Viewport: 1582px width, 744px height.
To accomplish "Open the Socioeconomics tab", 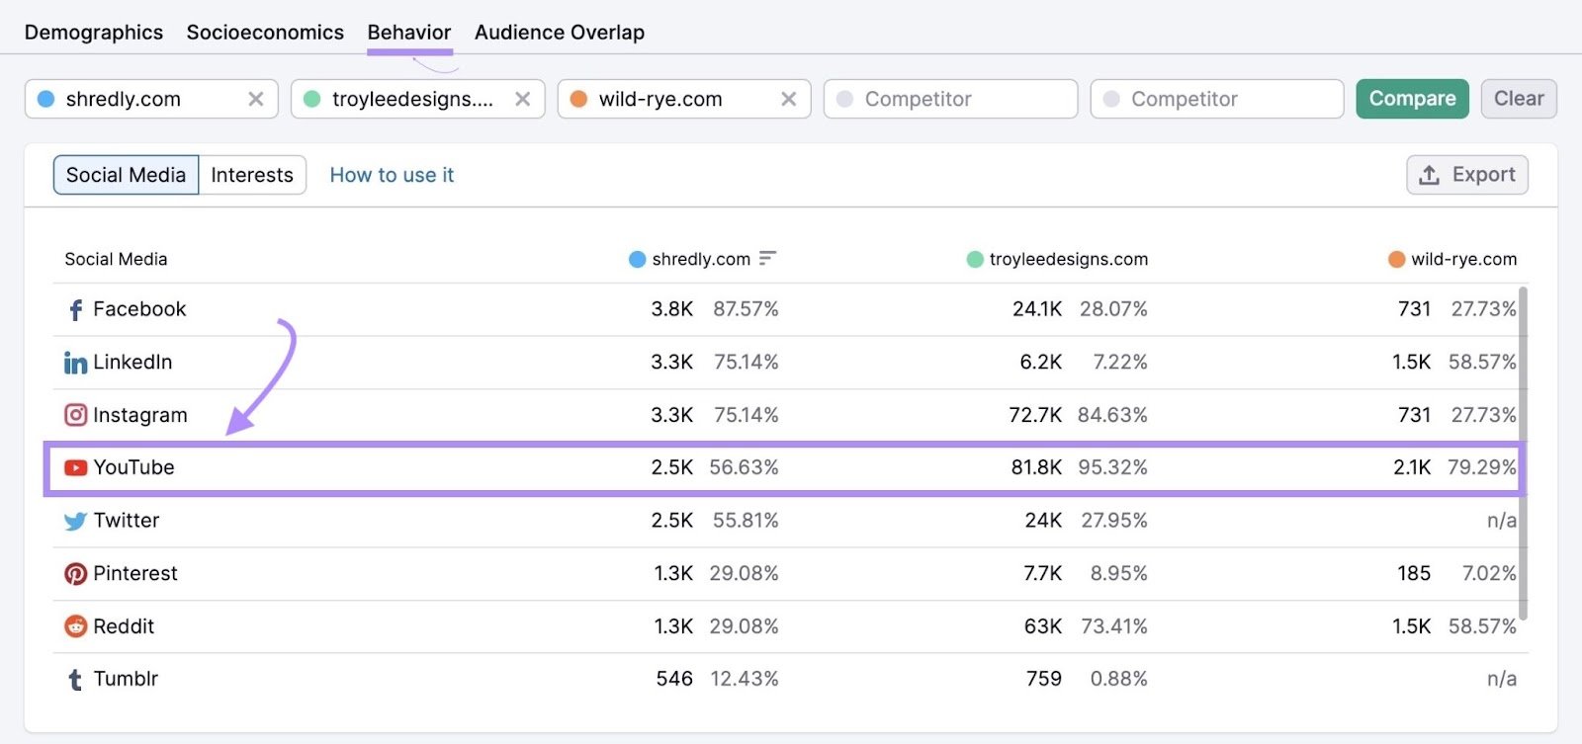I will pyautogui.click(x=265, y=33).
